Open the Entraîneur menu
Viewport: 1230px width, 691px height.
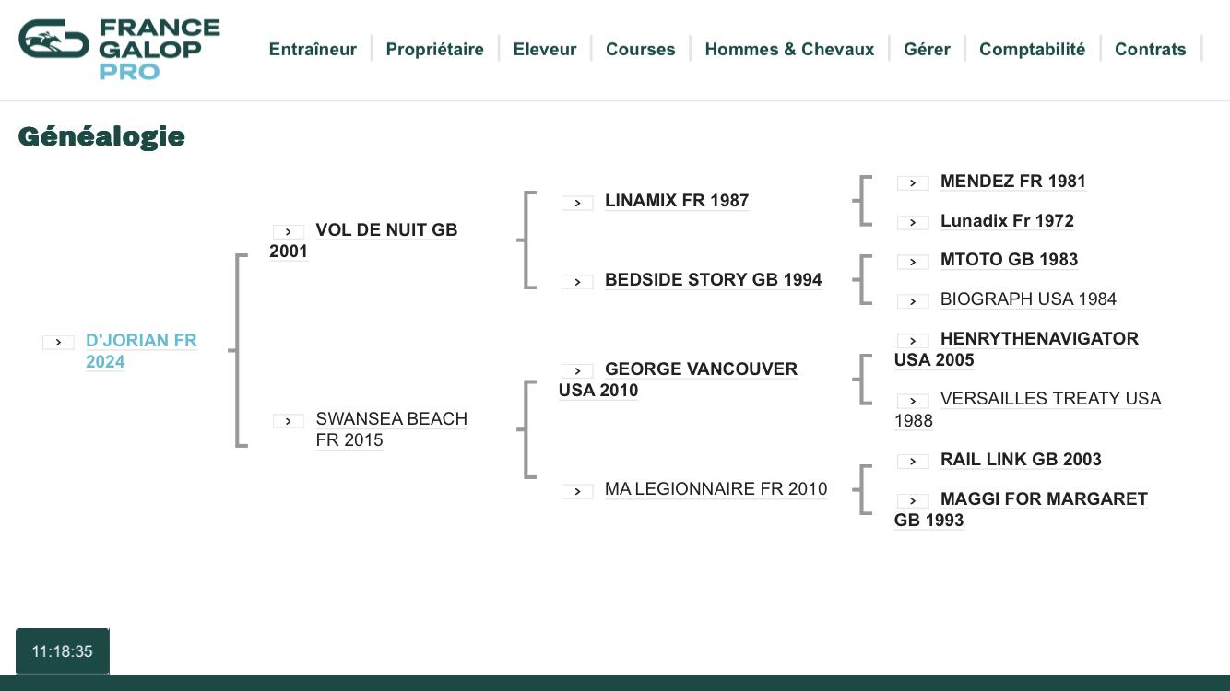coord(313,50)
